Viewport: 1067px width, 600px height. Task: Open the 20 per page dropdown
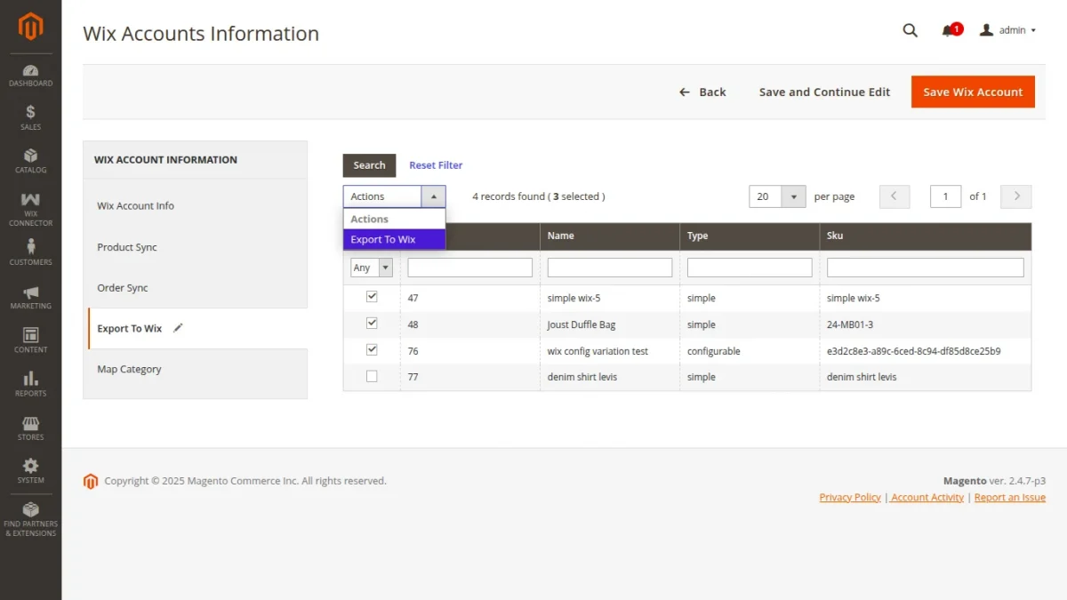(x=777, y=196)
